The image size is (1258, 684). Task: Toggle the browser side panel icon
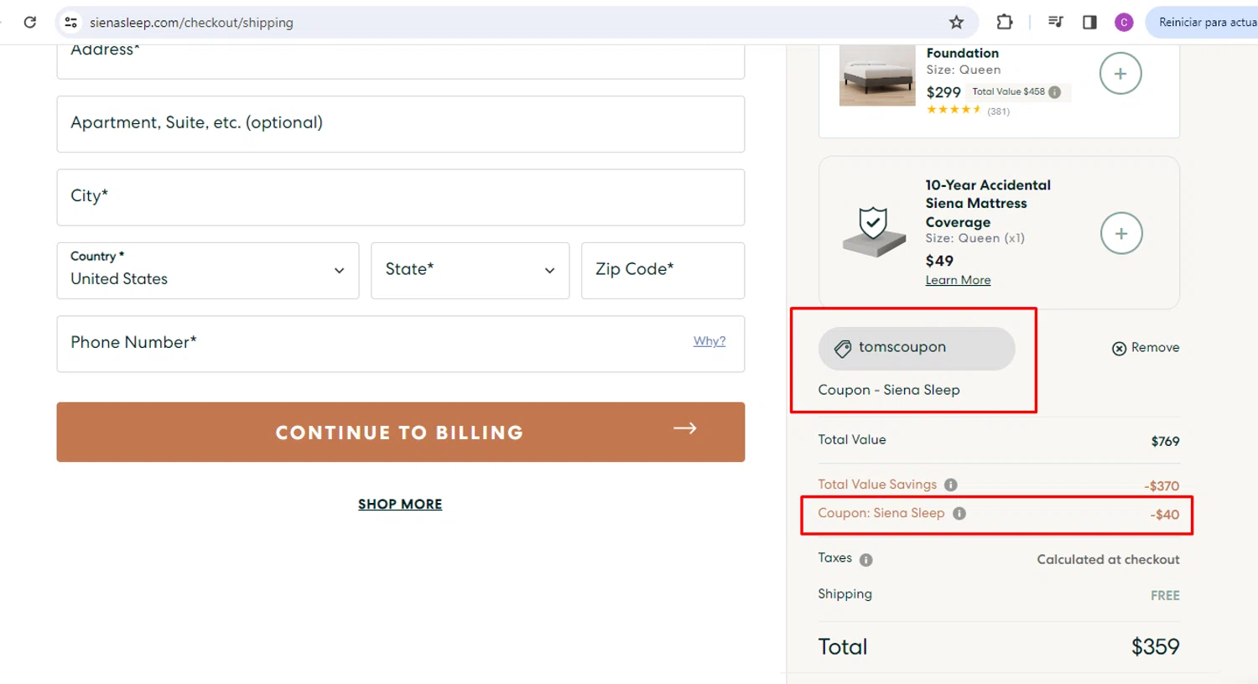tap(1089, 23)
